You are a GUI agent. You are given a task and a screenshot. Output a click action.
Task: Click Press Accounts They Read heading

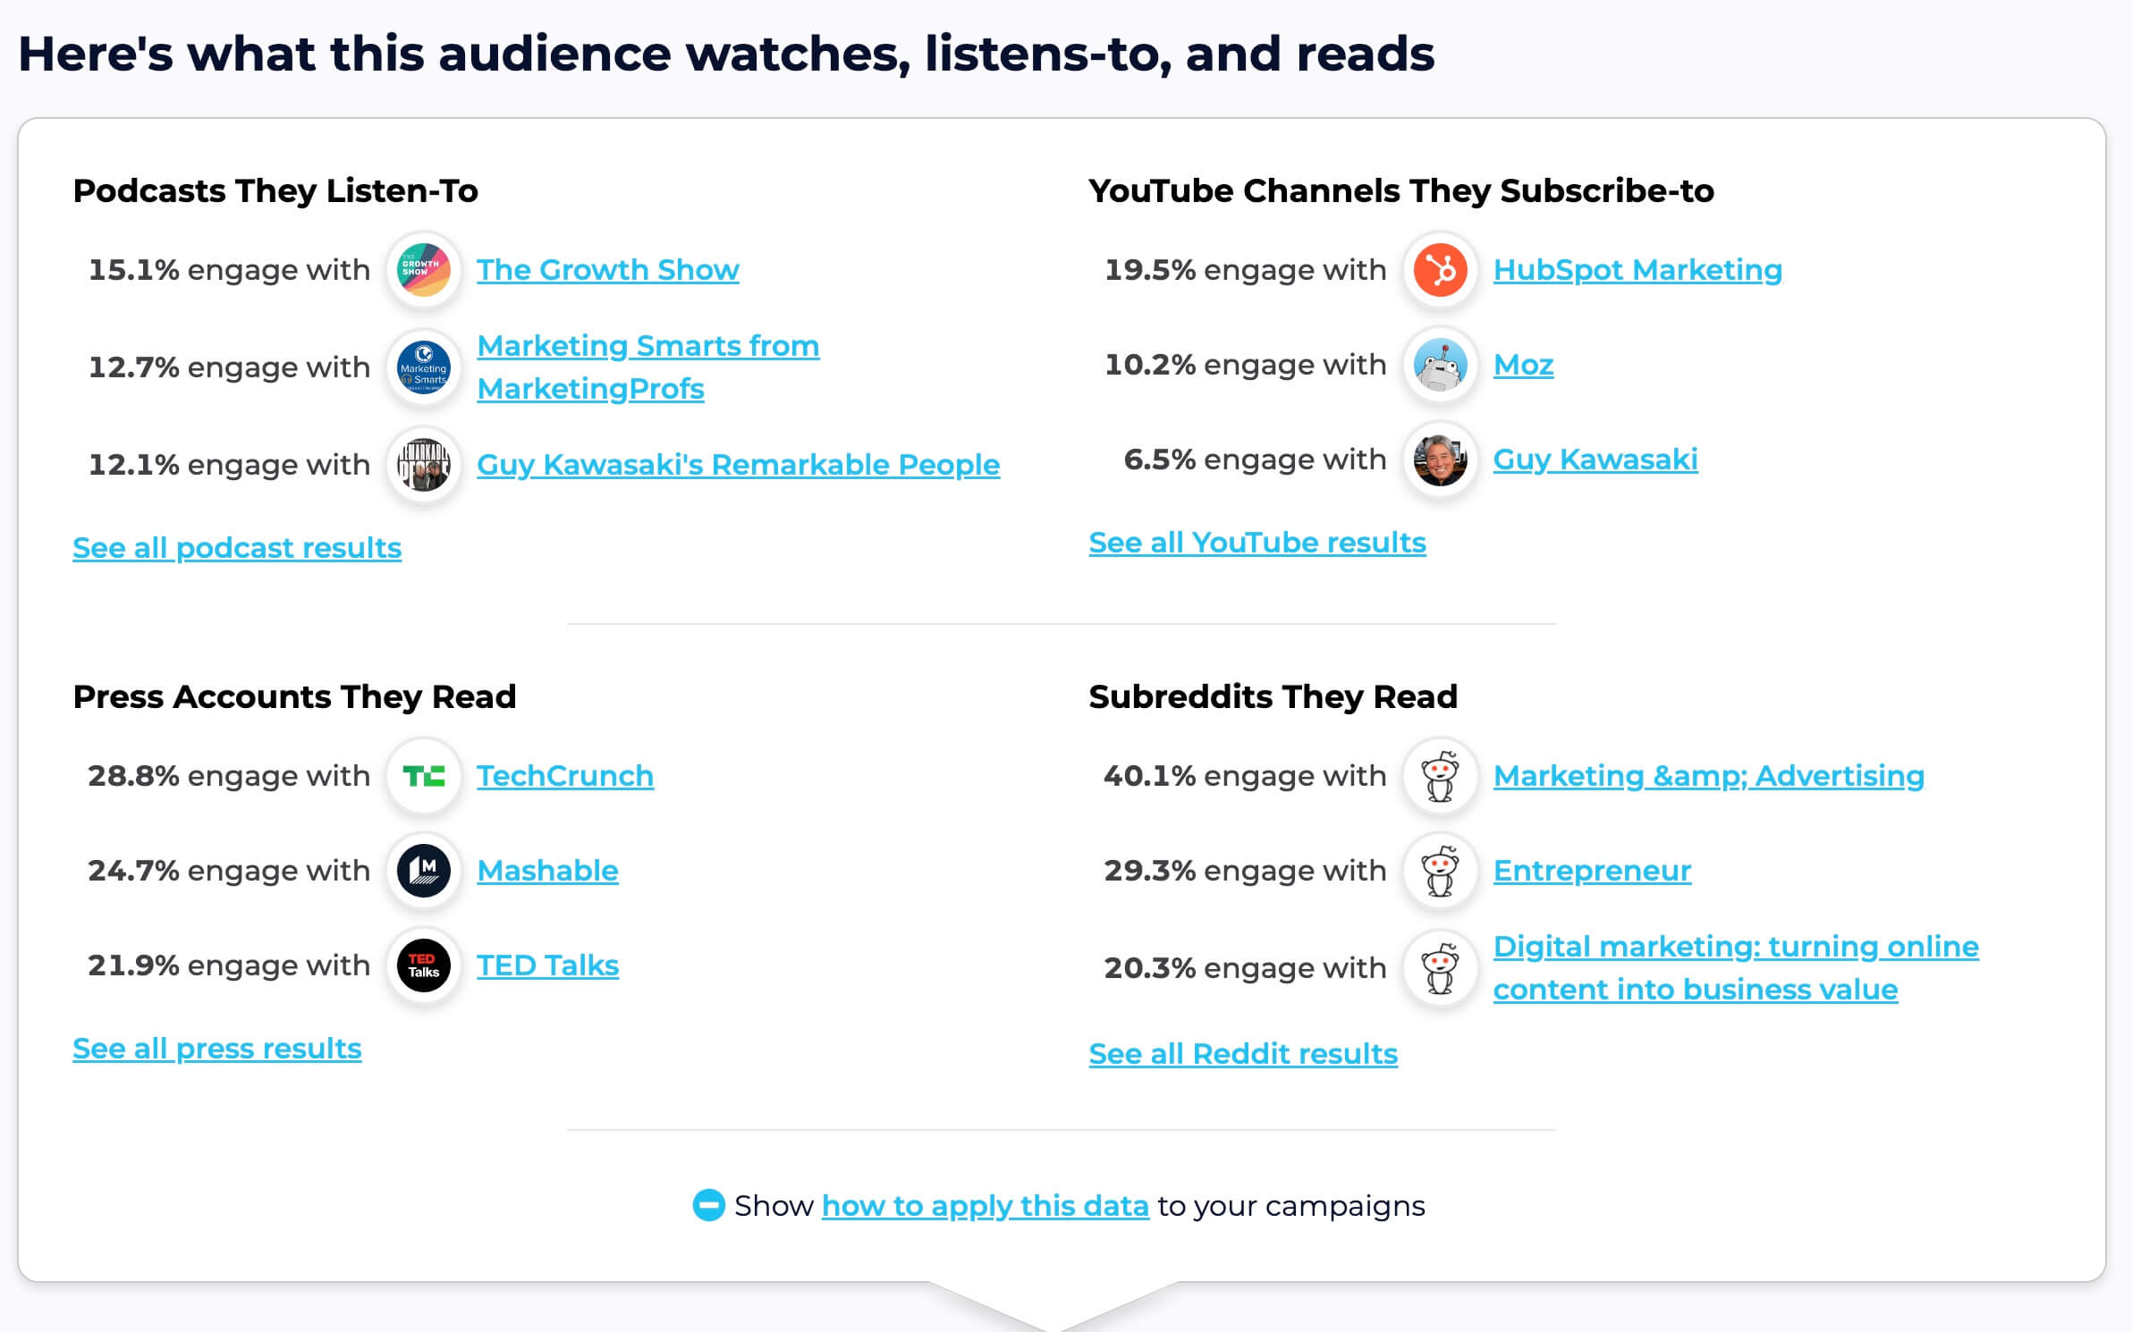click(x=294, y=697)
